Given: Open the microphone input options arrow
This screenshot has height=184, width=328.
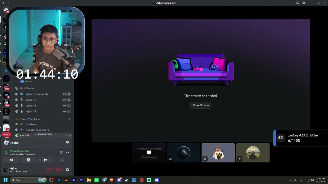Looking at the screenshot, I should click(x=52, y=170).
